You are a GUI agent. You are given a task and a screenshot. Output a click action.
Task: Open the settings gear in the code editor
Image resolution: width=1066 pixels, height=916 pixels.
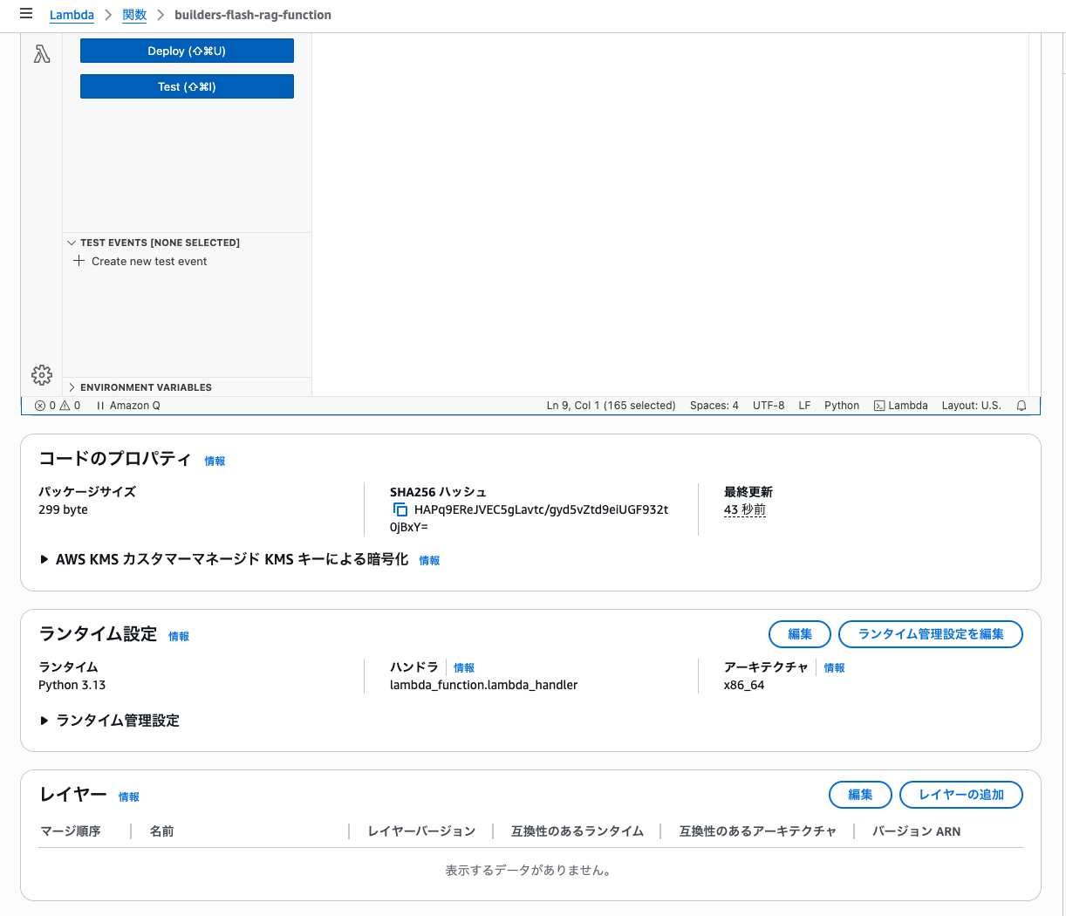pyautogui.click(x=41, y=374)
